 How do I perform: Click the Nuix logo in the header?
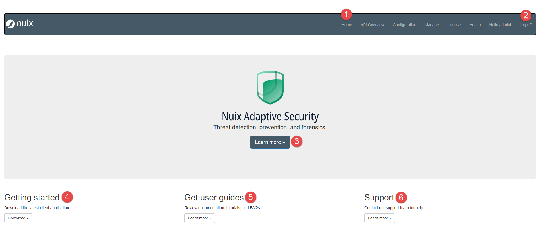tap(20, 24)
